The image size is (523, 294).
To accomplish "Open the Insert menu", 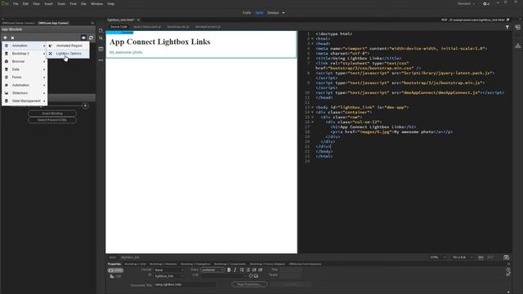I will tap(49, 3).
